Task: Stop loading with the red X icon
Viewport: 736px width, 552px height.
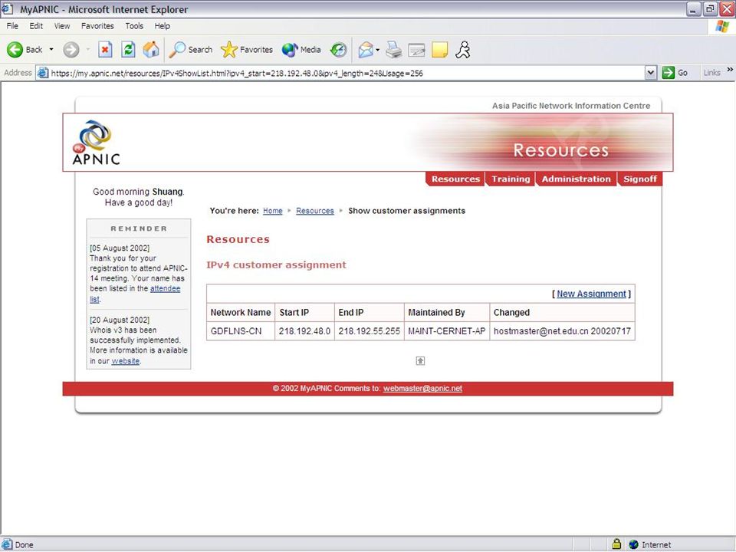Action: pos(105,49)
